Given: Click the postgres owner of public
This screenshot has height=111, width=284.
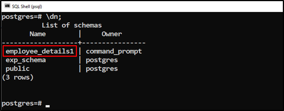Looking at the screenshot, I should [102, 69].
